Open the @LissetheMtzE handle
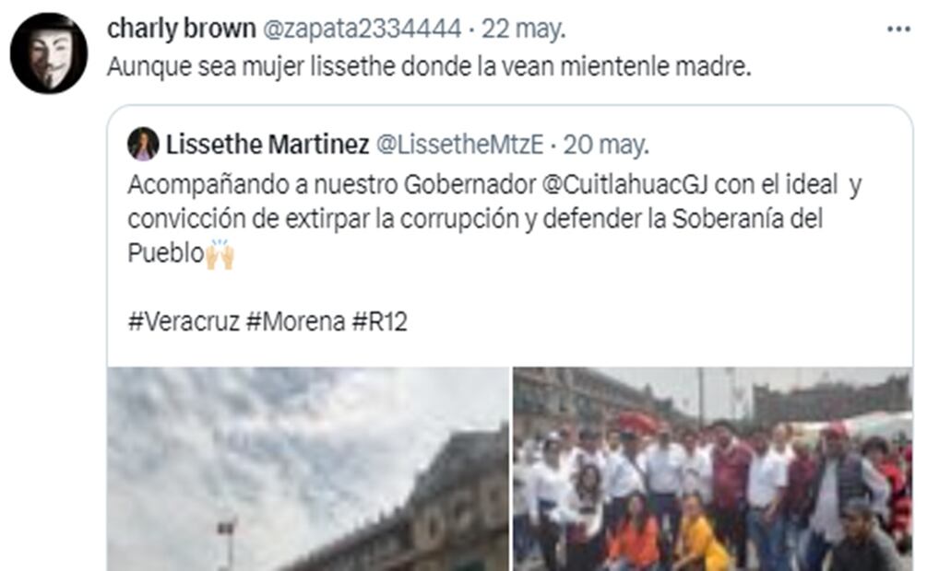Viewport: 927px width, 571px height. point(459,145)
